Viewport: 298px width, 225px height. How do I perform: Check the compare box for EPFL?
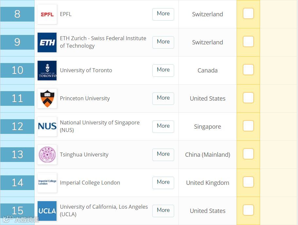(x=248, y=14)
